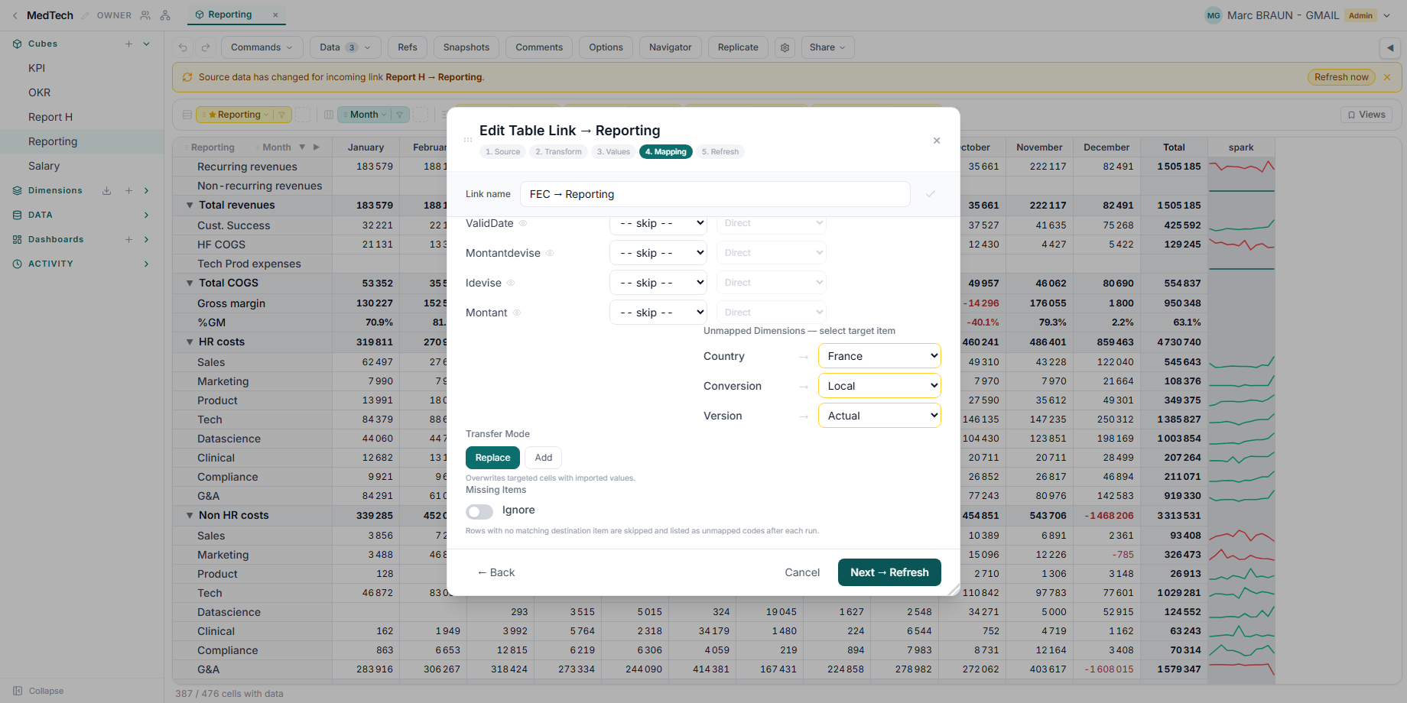Toggle the right panel collapse arrow
The width and height of the screenshot is (1407, 703).
click(x=1390, y=48)
